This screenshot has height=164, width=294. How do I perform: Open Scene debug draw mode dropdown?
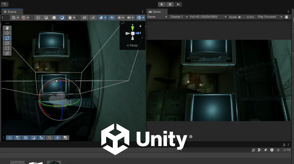pos(74,18)
